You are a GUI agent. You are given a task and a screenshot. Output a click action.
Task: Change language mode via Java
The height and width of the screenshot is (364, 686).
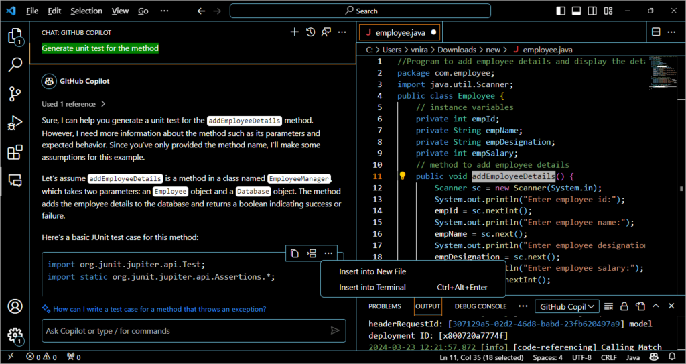point(632,357)
